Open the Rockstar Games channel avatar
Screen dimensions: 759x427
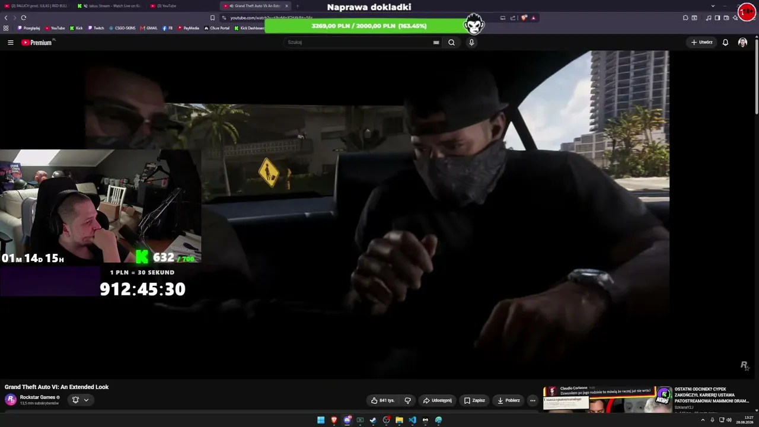(10, 400)
